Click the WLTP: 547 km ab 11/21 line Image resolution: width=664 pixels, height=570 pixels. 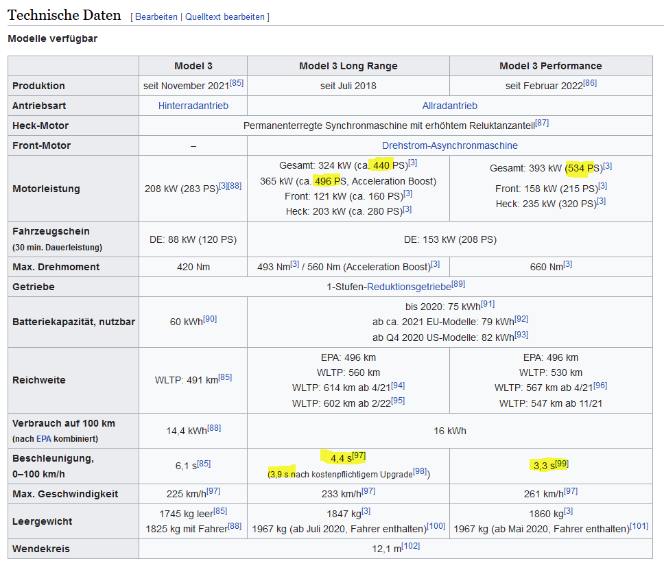coord(551,403)
